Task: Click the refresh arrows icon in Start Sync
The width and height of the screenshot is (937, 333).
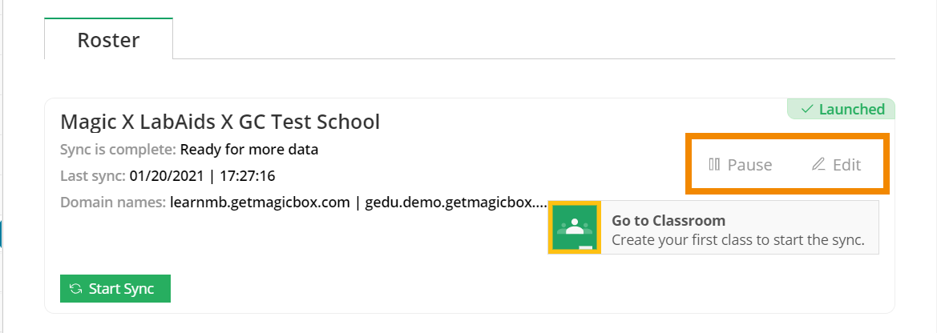Action: 75,289
